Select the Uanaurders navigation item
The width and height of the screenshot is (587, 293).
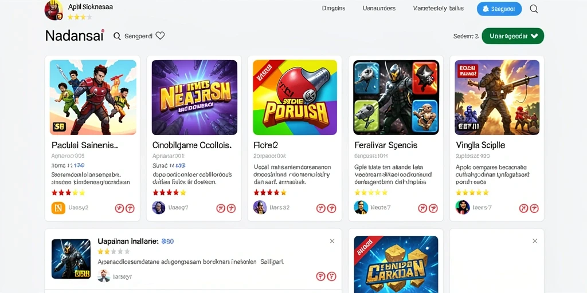coord(379,8)
